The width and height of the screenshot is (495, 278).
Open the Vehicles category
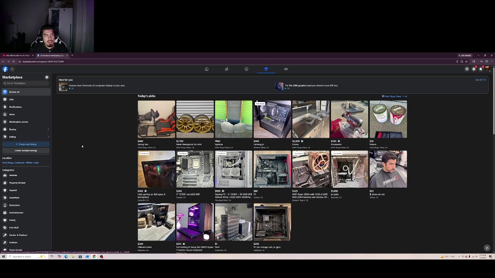pyautogui.click(x=26, y=175)
